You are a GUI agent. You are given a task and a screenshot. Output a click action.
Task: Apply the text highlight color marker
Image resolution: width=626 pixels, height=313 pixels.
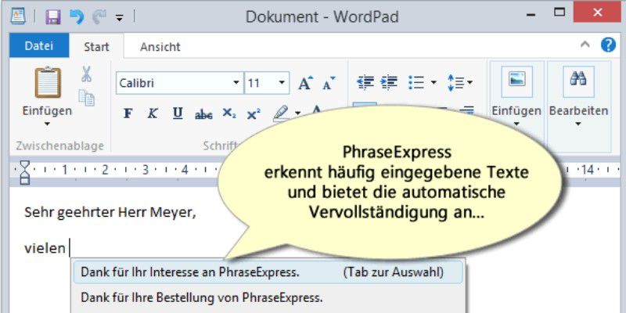click(x=282, y=113)
